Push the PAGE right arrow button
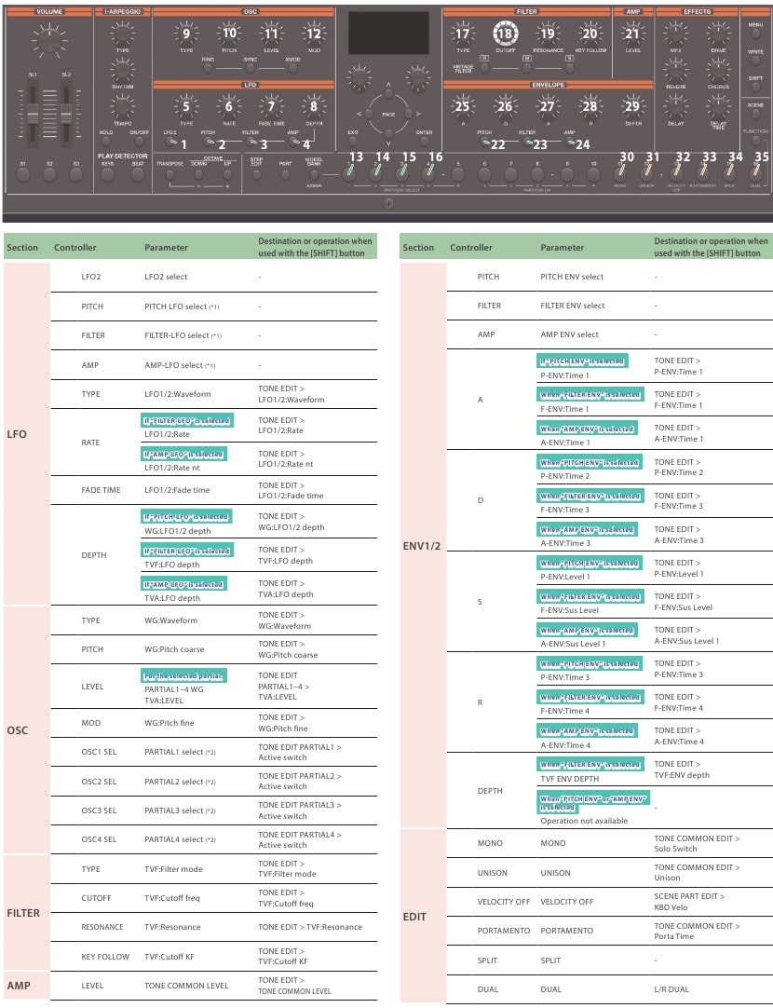The width and height of the screenshot is (773, 1008). 410,114
